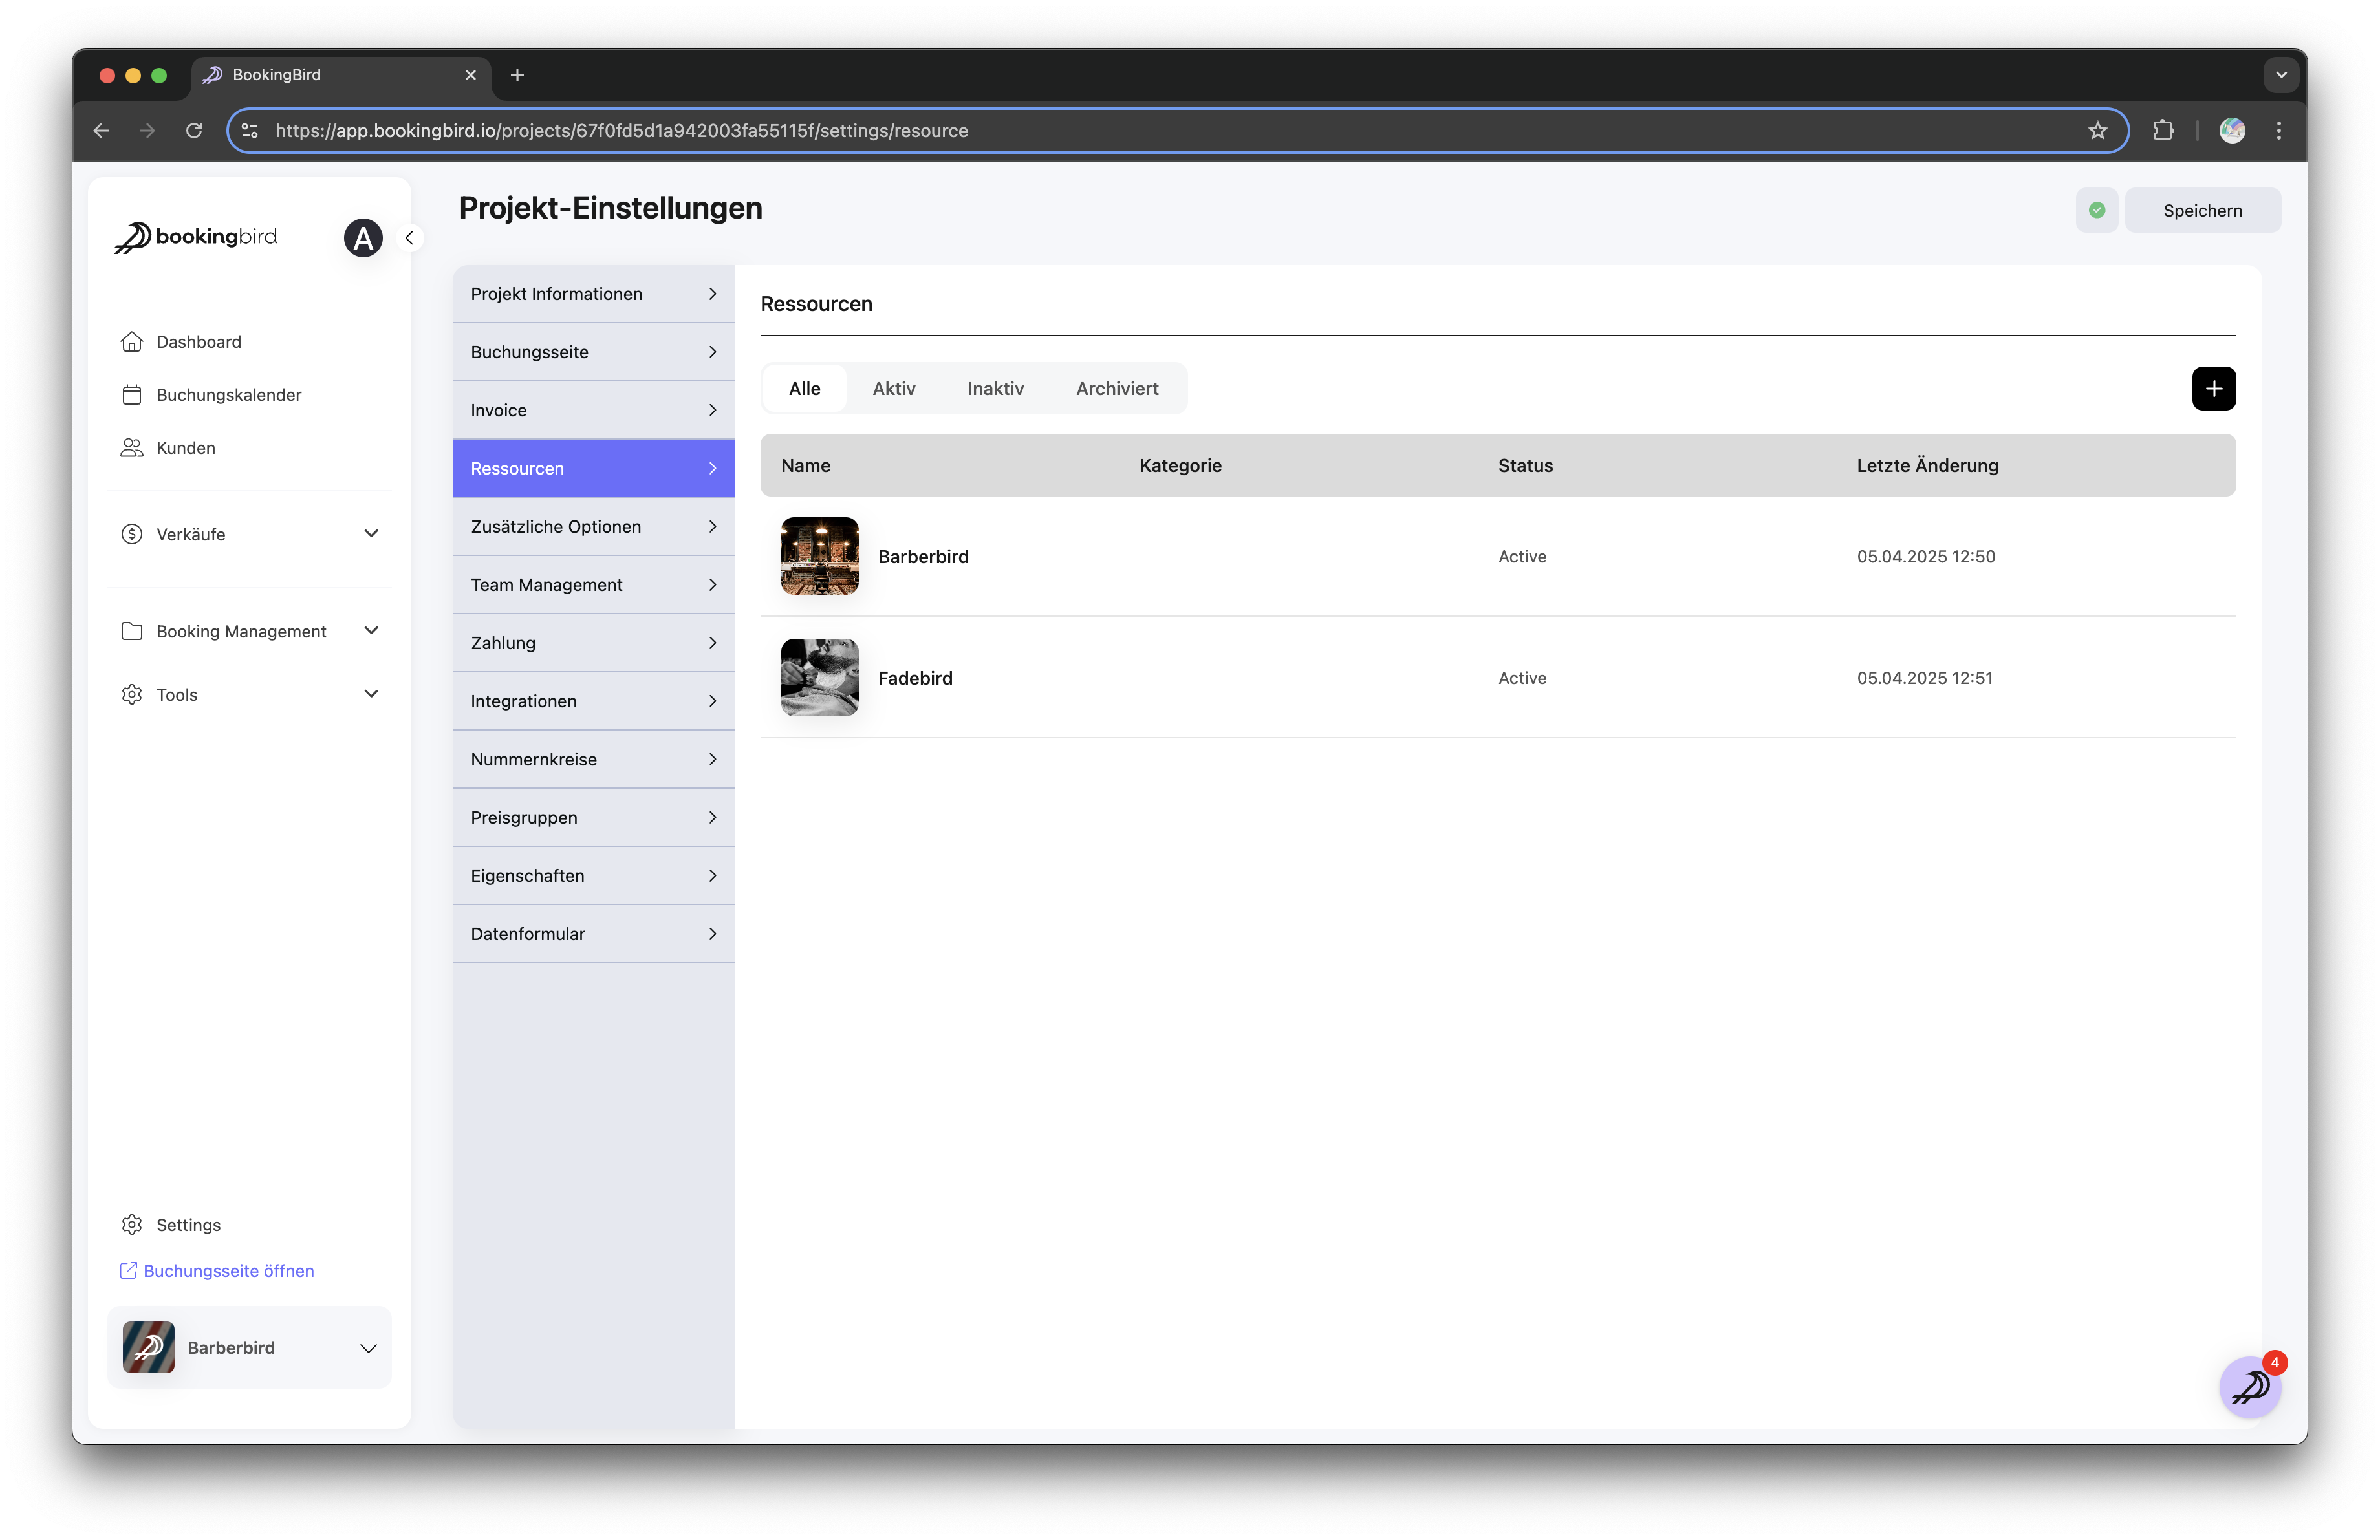
Task: Click the black plus add-resource button
Action: coord(2213,389)
